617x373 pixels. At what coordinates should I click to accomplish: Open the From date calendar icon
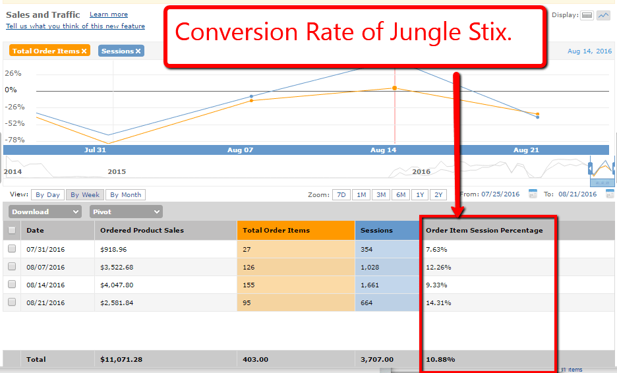pyautogui.click(x=533, y=194)
